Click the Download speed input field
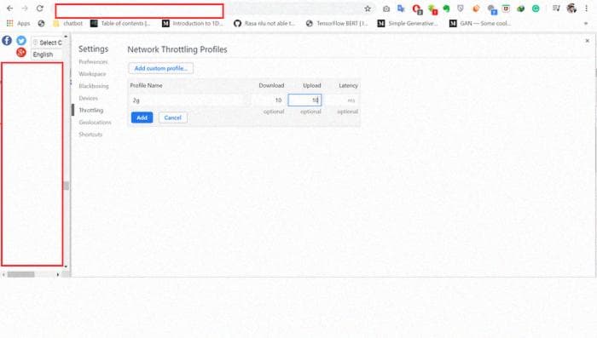The height and width of the screenshot is (338, 597). pos(269,100)
